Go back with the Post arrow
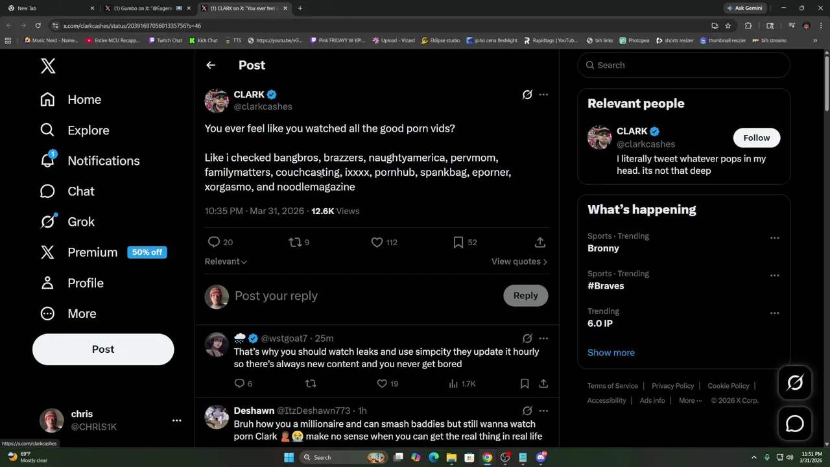The image size is (830, 467). click(211, 65)
